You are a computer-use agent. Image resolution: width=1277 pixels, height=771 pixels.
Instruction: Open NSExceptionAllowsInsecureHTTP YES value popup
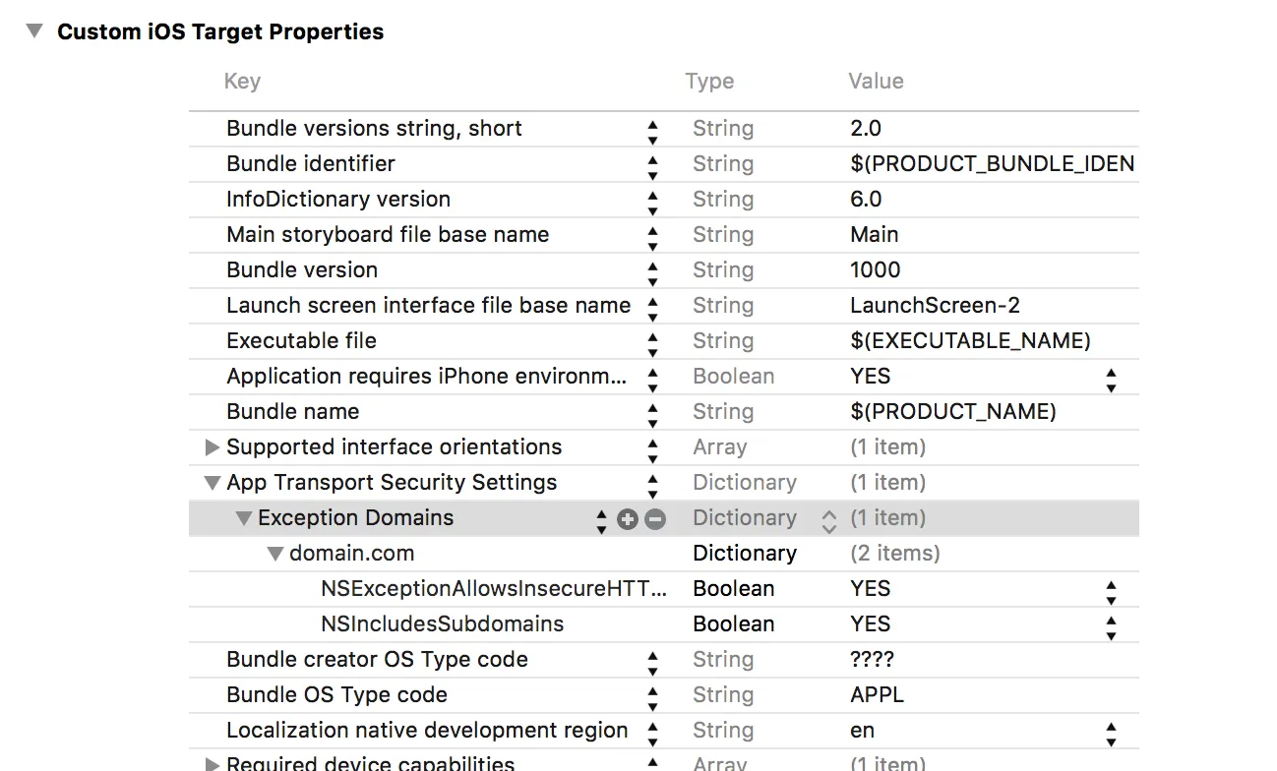click(x=1111, y=590)
